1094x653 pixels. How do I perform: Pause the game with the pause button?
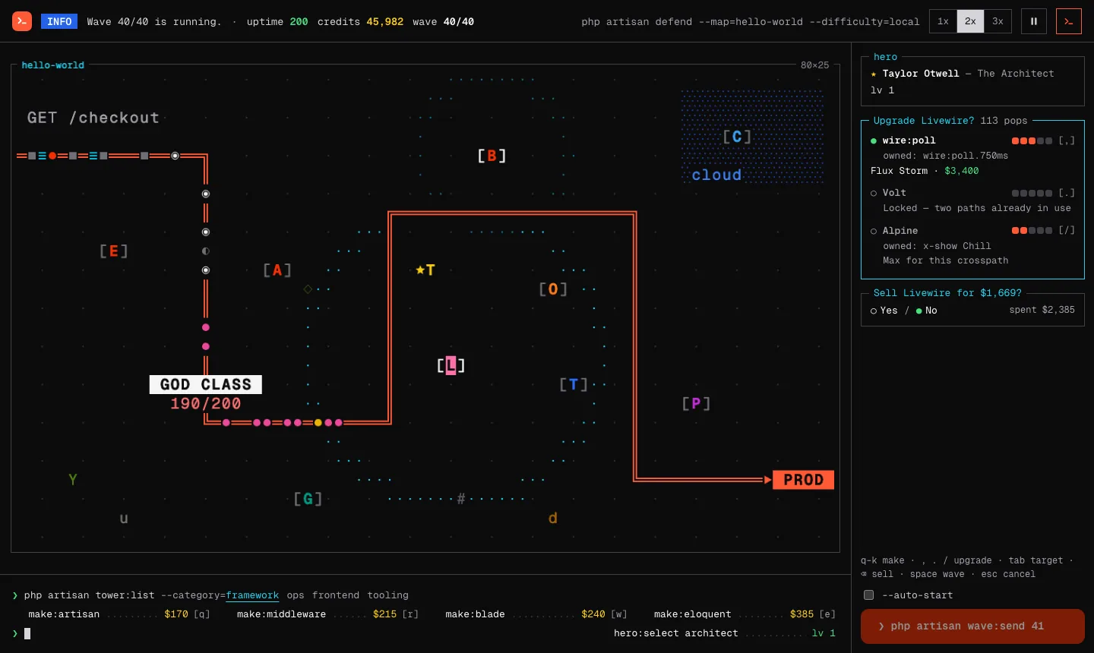(1034, 21)
